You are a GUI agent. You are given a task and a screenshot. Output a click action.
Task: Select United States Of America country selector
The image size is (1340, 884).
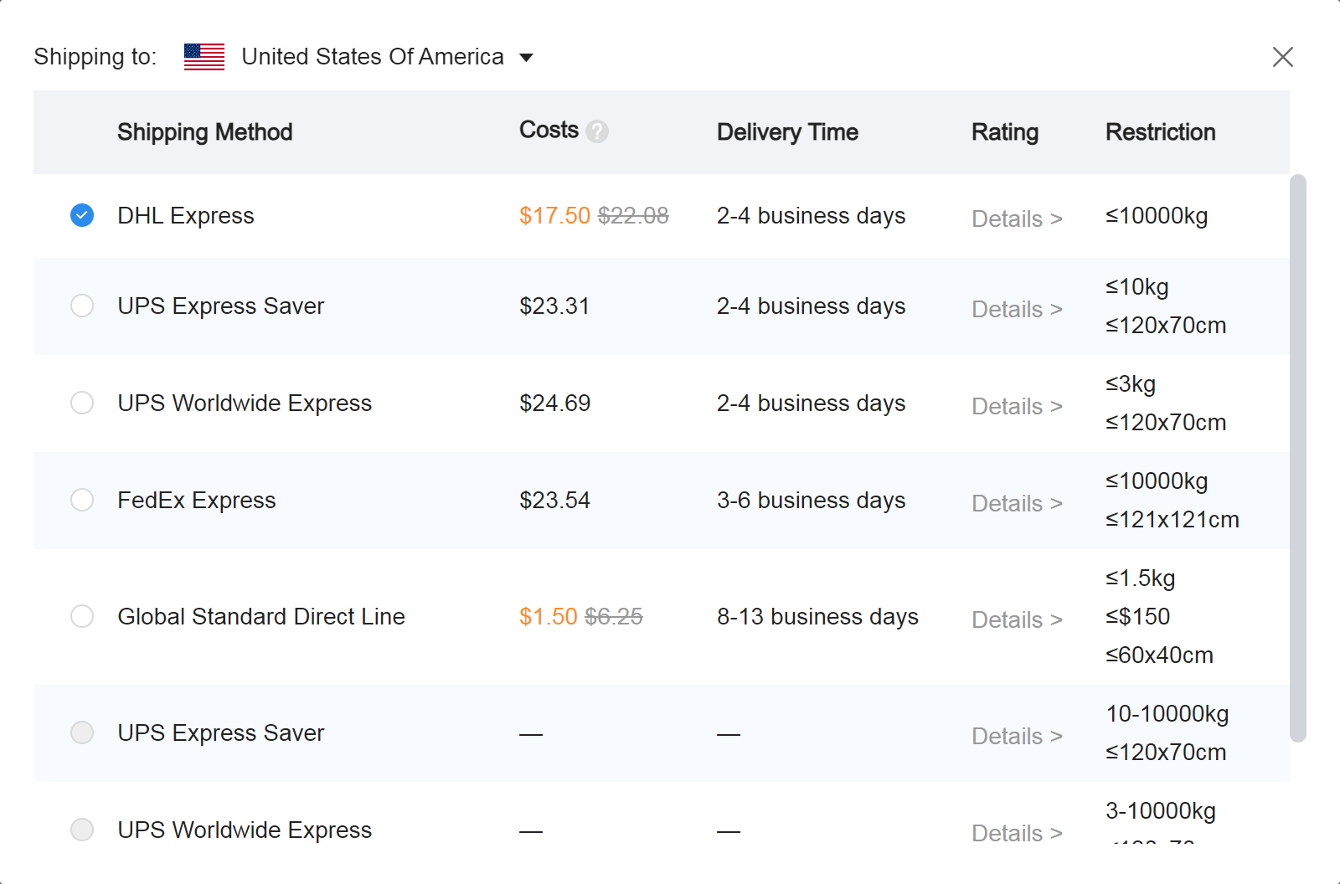pos(373,57)
